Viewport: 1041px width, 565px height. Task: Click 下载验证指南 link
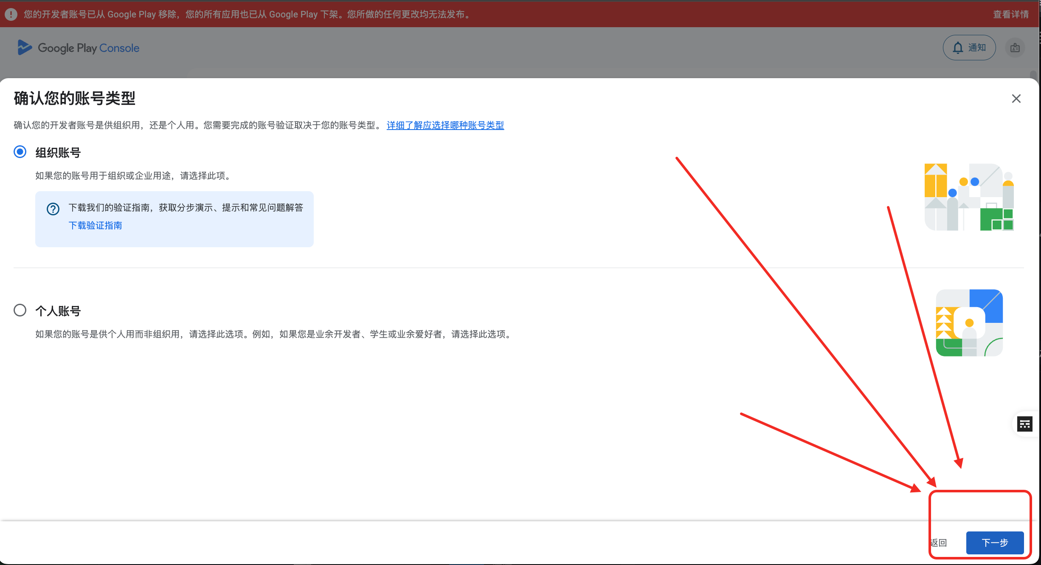[96, 226]
